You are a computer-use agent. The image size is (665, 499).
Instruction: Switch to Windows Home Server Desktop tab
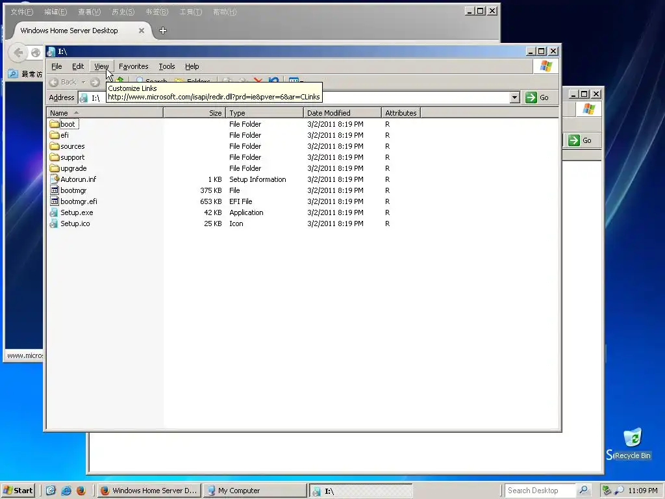pos(69,31)
